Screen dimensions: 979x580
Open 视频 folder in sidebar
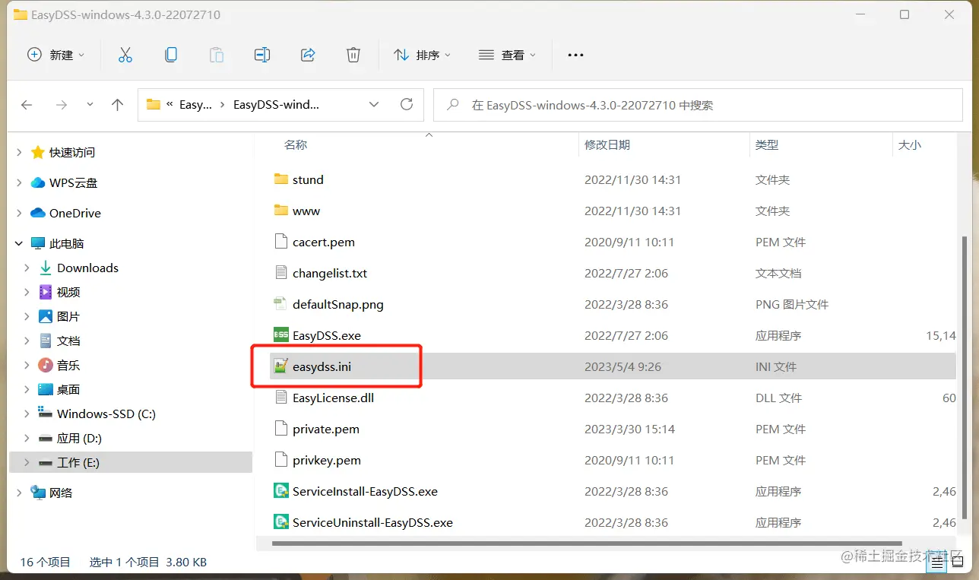coord(68,292)
